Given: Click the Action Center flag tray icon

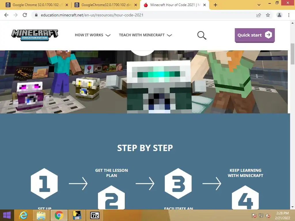Looking at the screenshot, I should (x=254, y=216).
